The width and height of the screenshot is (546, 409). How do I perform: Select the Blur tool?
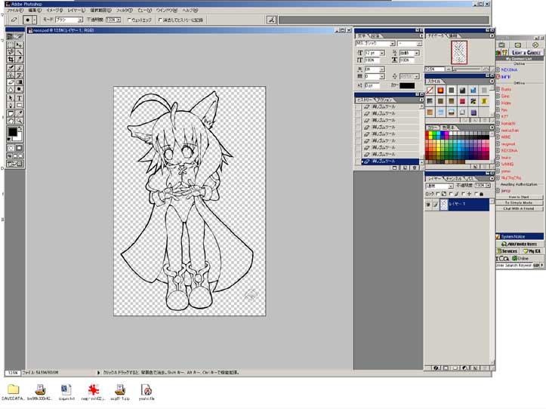click(x=11, y=90)
